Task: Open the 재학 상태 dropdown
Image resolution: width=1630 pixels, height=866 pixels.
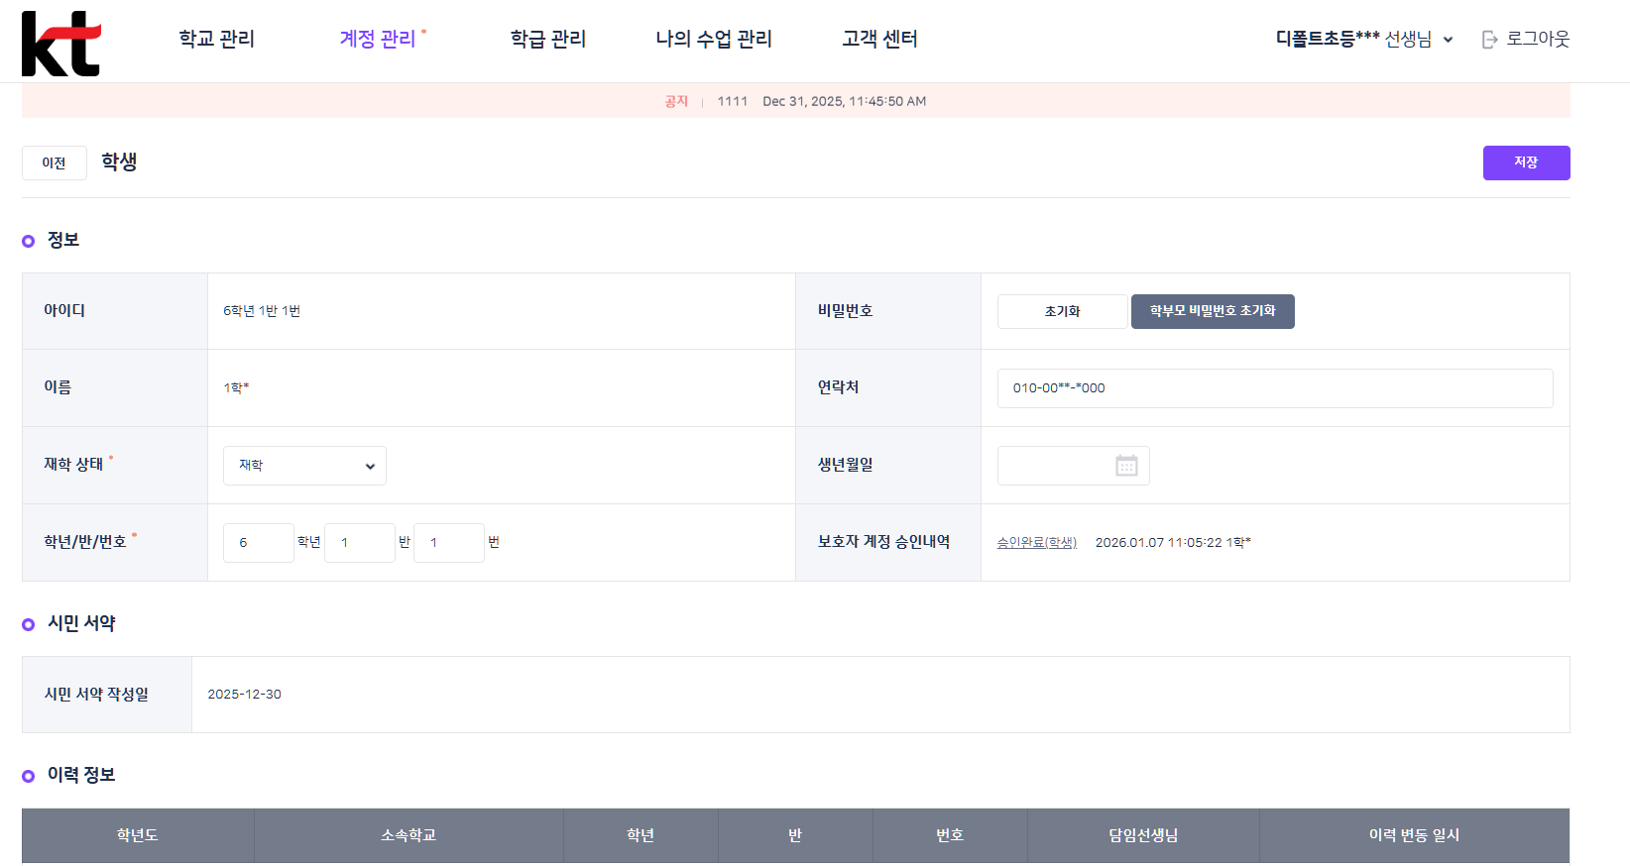Action: click(x=304, y=466)
